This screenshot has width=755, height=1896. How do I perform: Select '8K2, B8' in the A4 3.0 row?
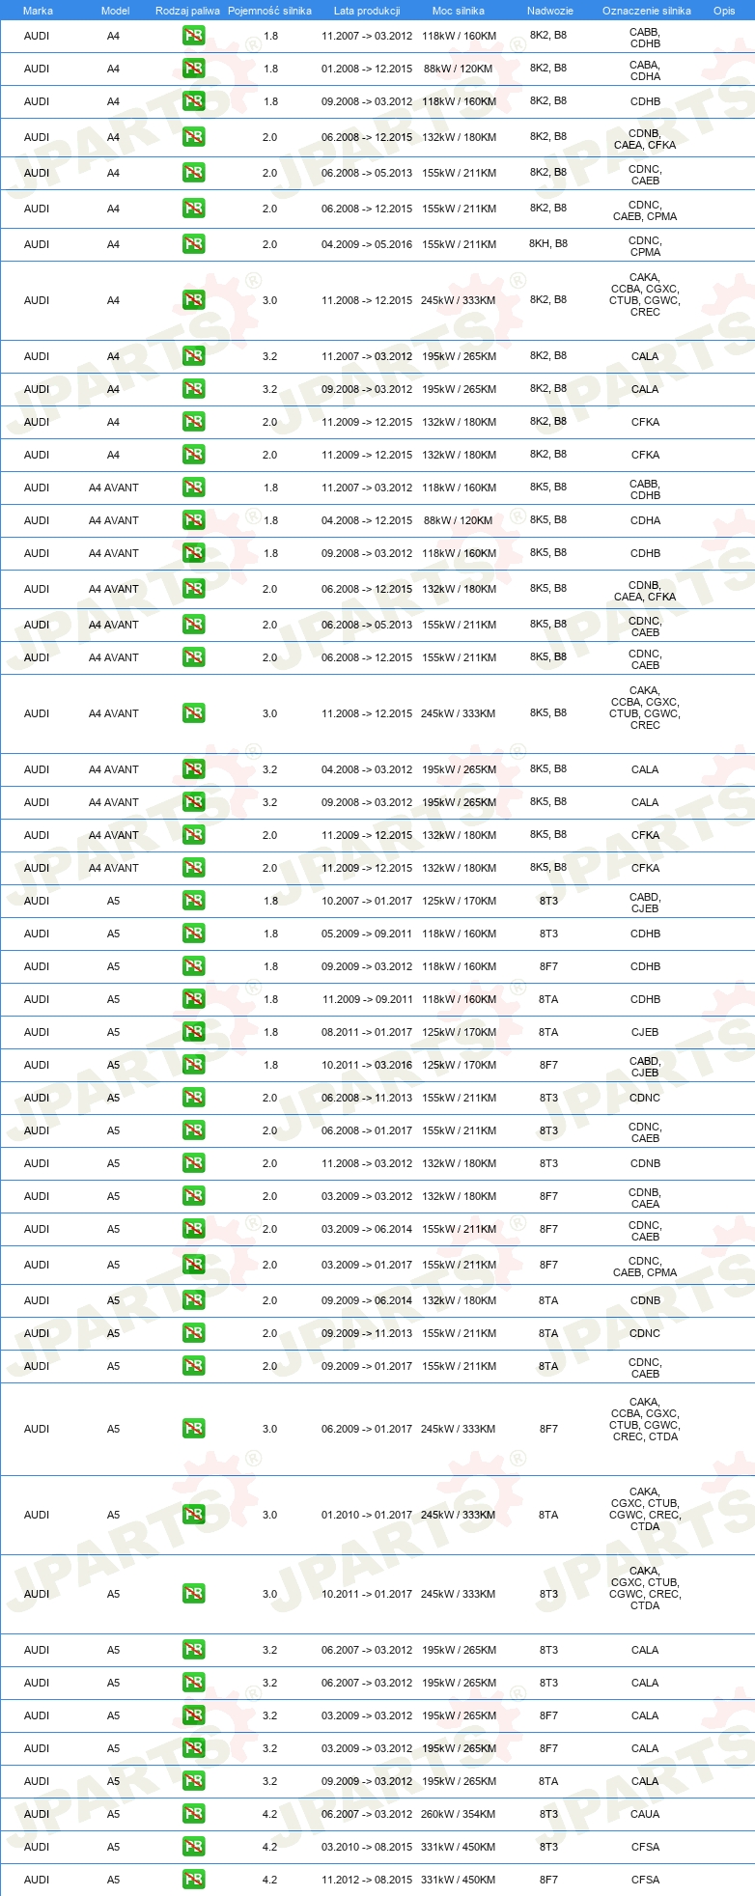[548, 300]
